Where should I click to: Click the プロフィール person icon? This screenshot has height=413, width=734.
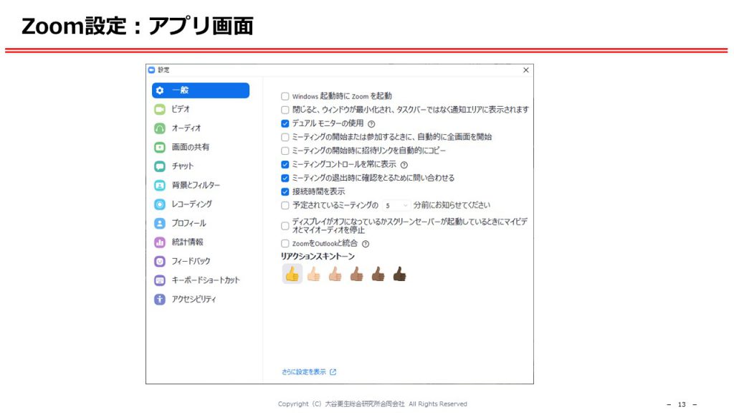(x=160, y=224)
